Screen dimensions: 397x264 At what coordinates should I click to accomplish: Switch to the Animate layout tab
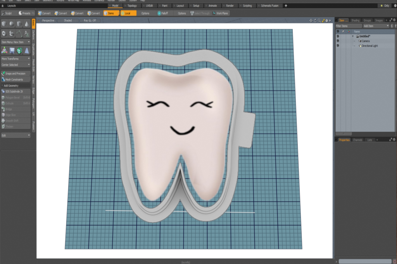212,5
